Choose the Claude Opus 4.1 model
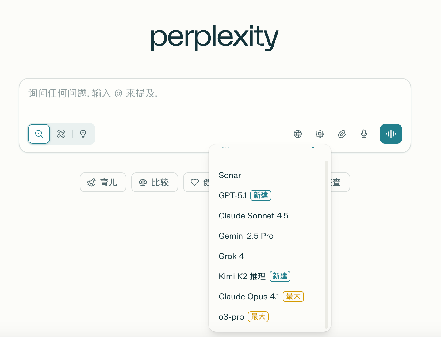 (249, 297)
